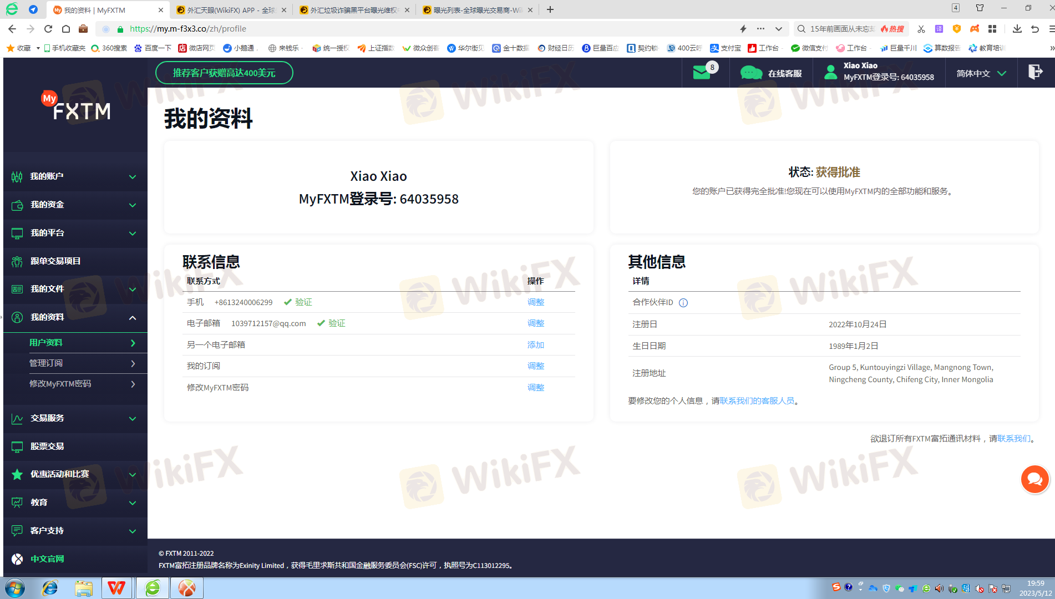The height and width of the screenshot is (599, 1055).
Task: Click the 支付宝 bookmark
Action: tap(726, 48)
